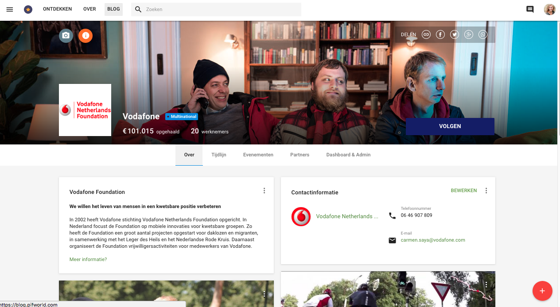Click the camera icon to change cover photo

click(66, 35)
